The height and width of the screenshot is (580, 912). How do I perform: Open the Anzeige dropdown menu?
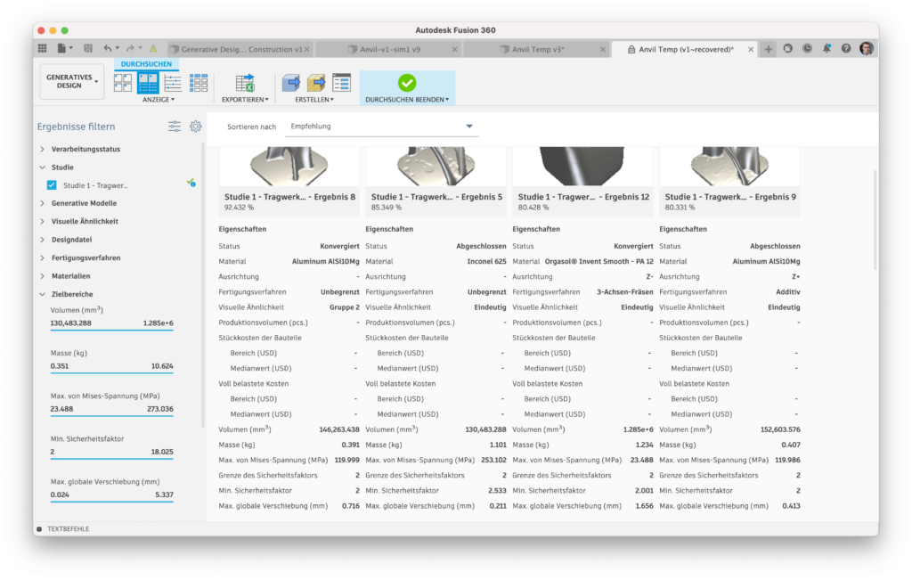click(159, 100)
